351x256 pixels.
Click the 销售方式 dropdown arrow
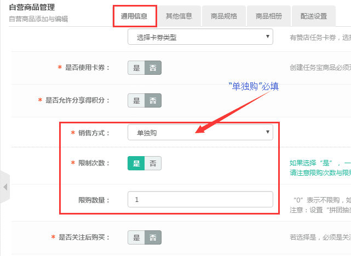pos(267,132)
